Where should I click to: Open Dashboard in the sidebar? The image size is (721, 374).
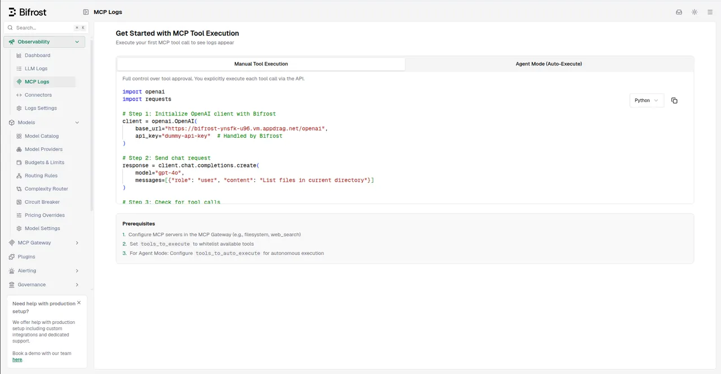coord(37,56)
